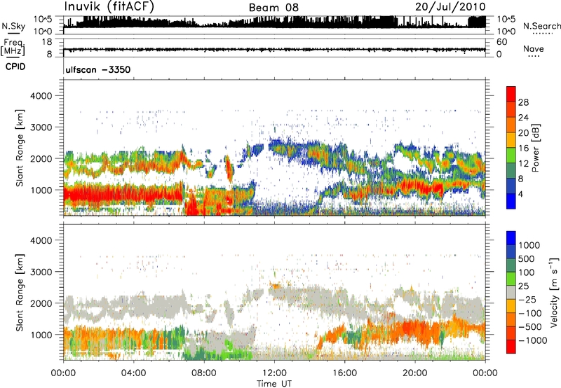Image resolution: width=561 pixels, height=388 pixels.
Task: Click the "CPID" row label
Action: 15,67
